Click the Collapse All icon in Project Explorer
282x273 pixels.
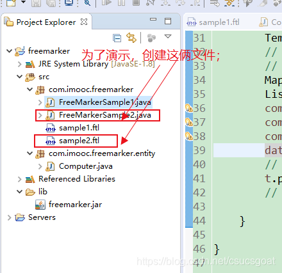[117, 38]
